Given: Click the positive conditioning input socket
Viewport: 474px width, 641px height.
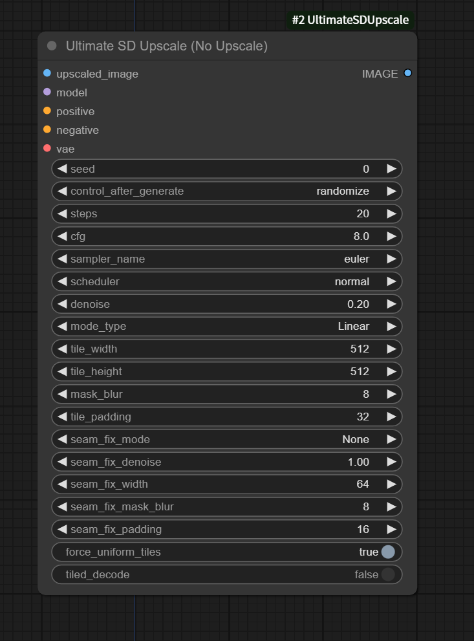Looking at the screenshot, I should (47, 111).
